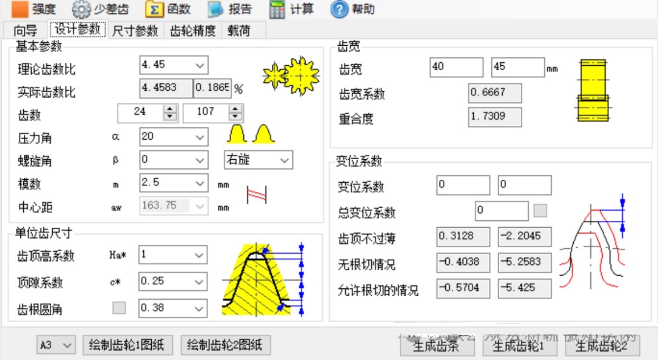
Task: Click the 允许根切的情况 label
Action: [378, 290]
